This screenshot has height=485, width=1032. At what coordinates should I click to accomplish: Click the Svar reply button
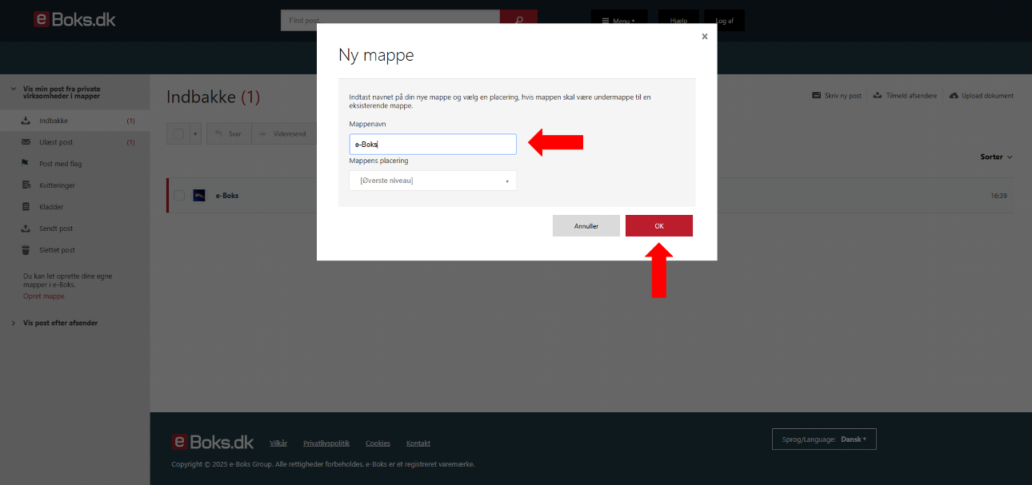coord(228,133)
